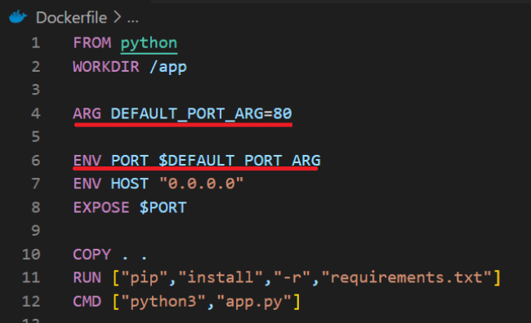Click the COPY instruction on line 10

(91, 254)
